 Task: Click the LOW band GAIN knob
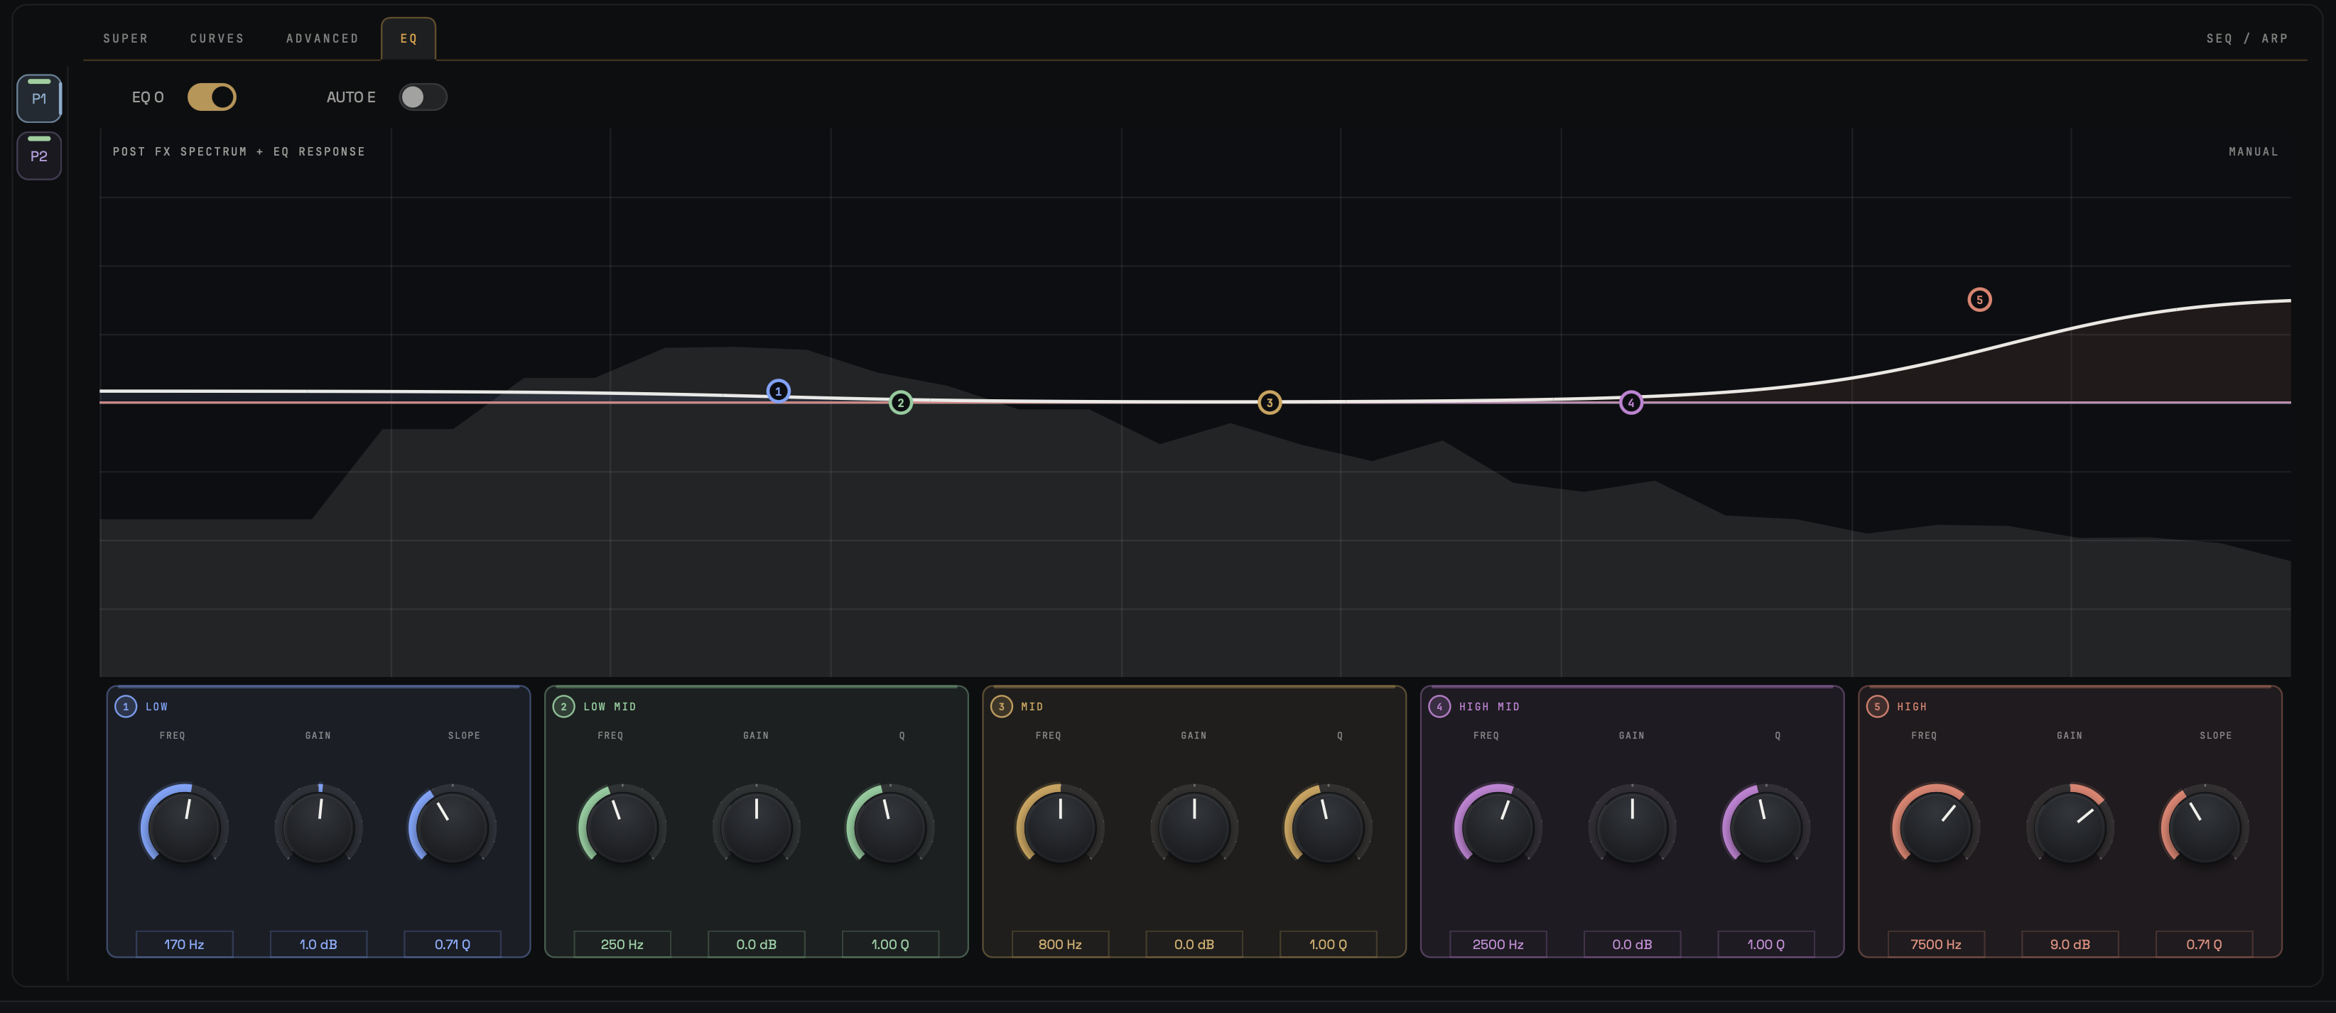(318, 825)
